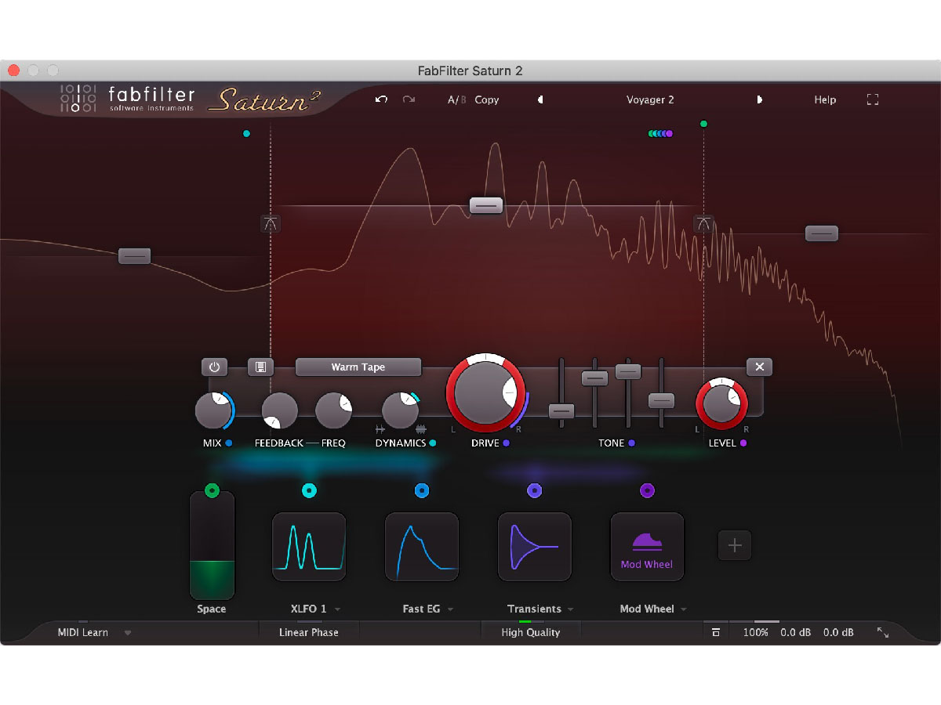Click the undo arrow icon
Image resolution: width=941 pixels, height=705 pixels.
click(x=382, y=99)
